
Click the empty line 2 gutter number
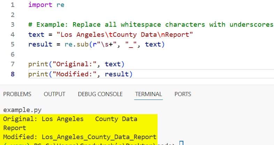click(x=13, y=15)
